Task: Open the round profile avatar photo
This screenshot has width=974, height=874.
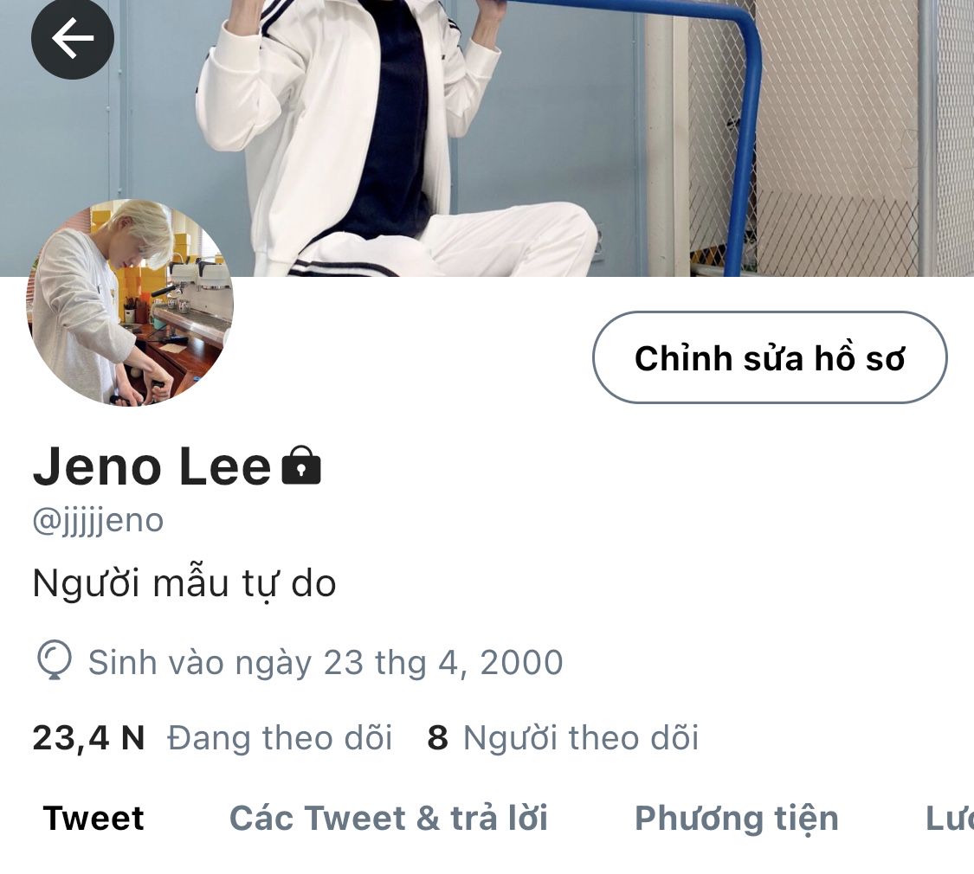Action: (x=129, y=302)
